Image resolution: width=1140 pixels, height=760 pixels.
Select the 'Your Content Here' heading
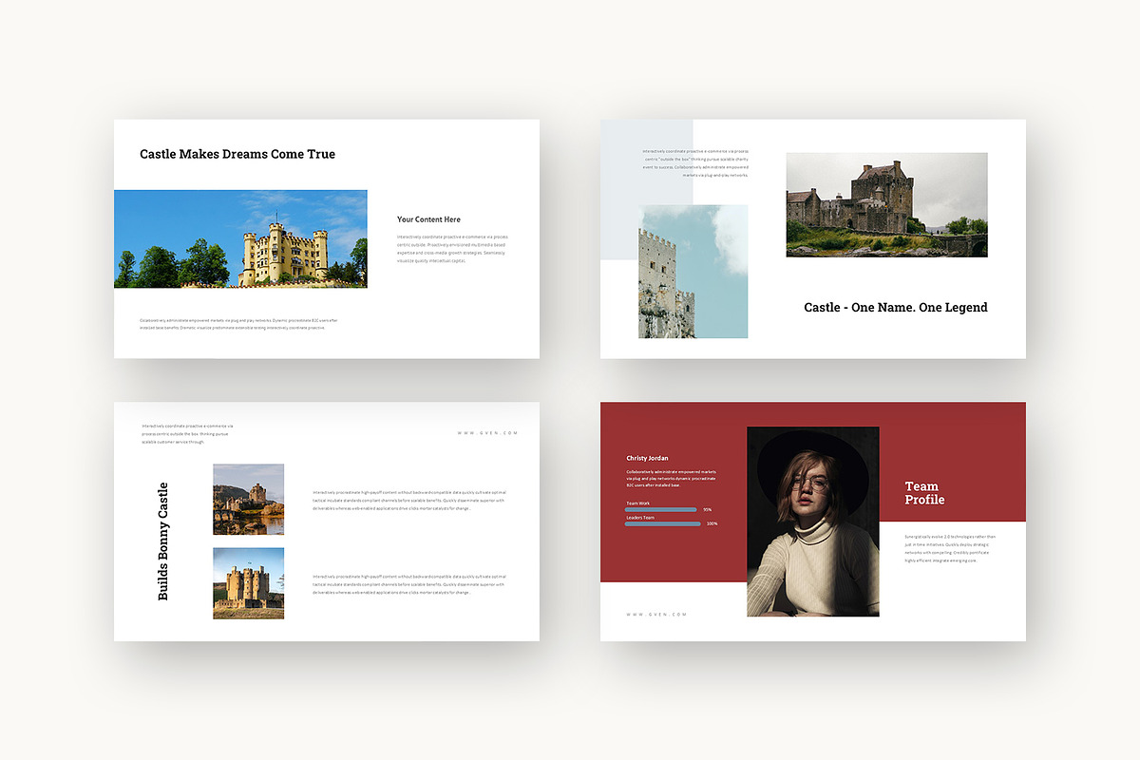(428, 219)
